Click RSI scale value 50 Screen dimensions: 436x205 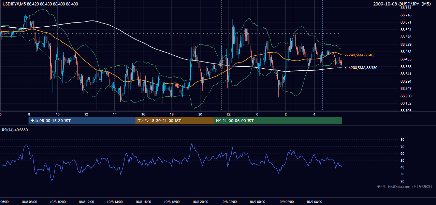point(402,160)
